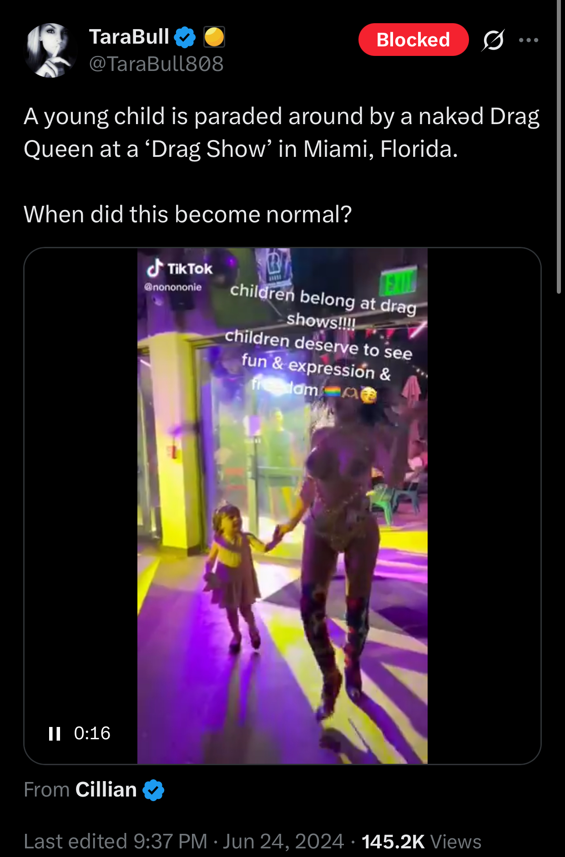This screenshot has height=857, width=565.
Task: Click the tweet text about Miami, Florida
Action: [282, 132]
